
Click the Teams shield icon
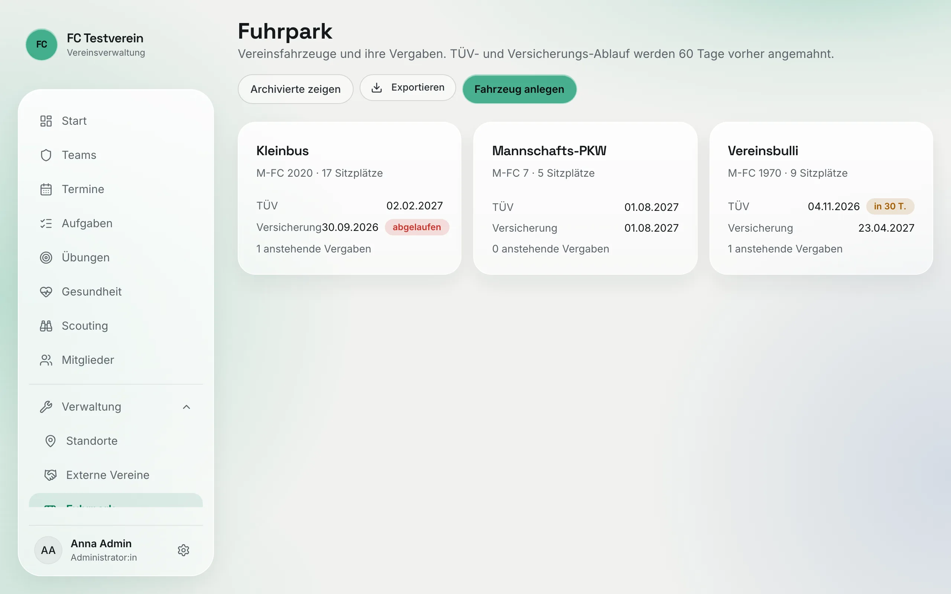pos(46,155)
